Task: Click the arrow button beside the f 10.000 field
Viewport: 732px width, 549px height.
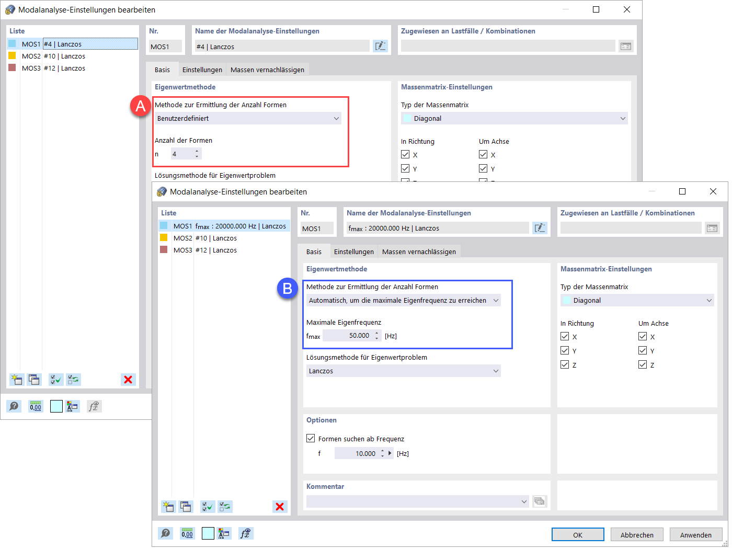Action: coord(390,453)
